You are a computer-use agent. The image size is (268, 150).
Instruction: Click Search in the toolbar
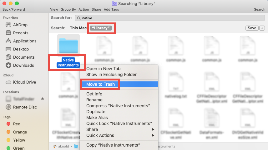click(x=260, y=10)
